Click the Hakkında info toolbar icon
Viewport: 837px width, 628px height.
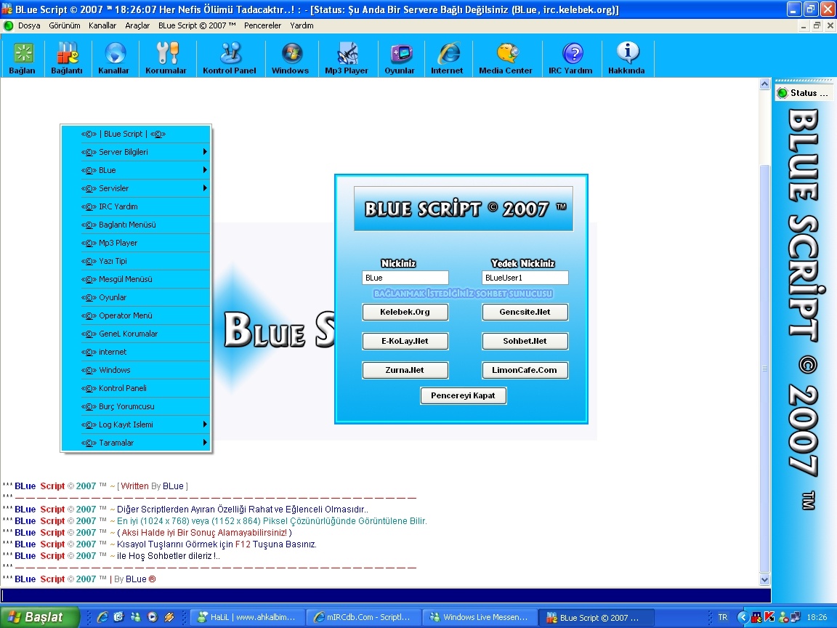click(x=627, y=57)
